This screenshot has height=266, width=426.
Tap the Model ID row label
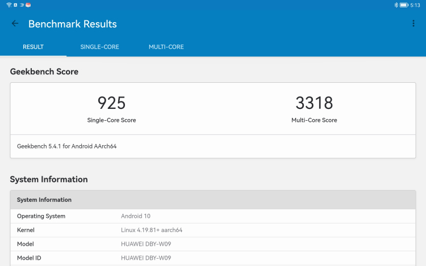[29, 258]
